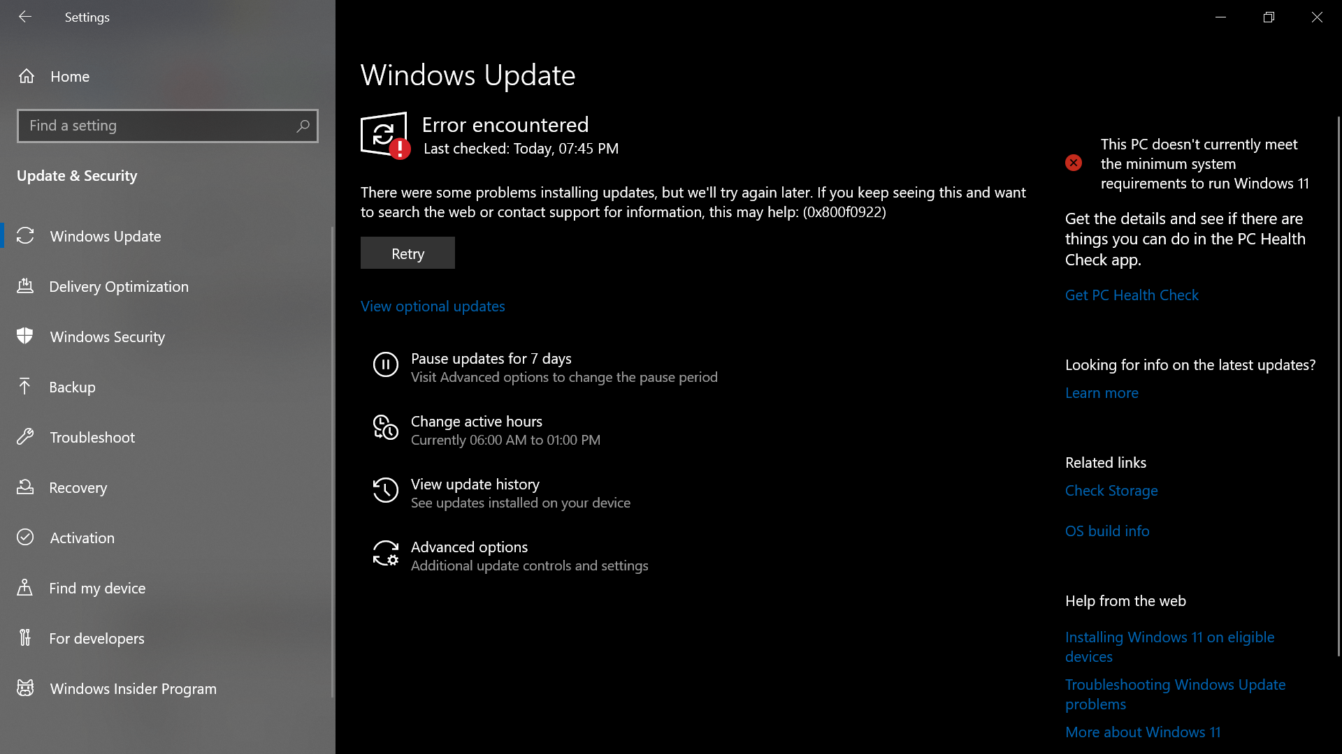Screen dimensions: 1342x754
Task: Select the Recovery icon
Action: point(25,487)
